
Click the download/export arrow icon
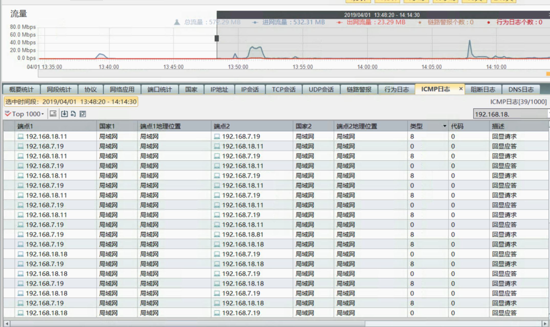[64, 114]
